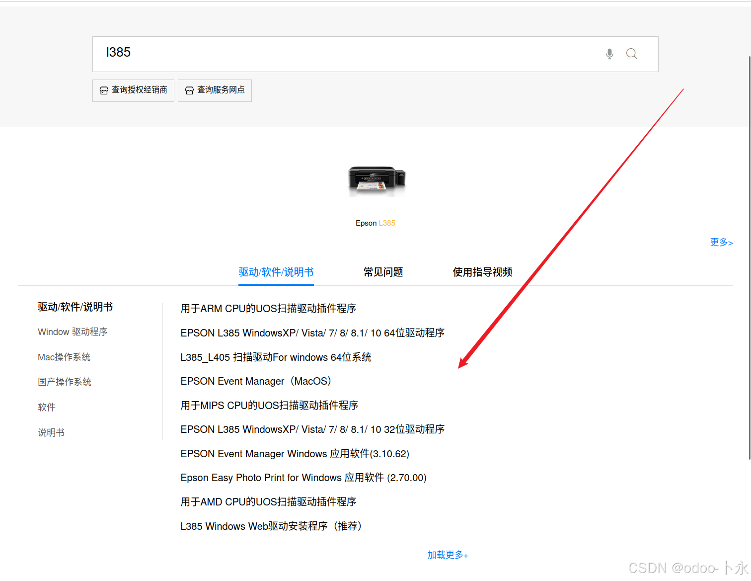Click the microphone voice search icon
Screen dimensions: 751x581
click(x=609, y=54)
